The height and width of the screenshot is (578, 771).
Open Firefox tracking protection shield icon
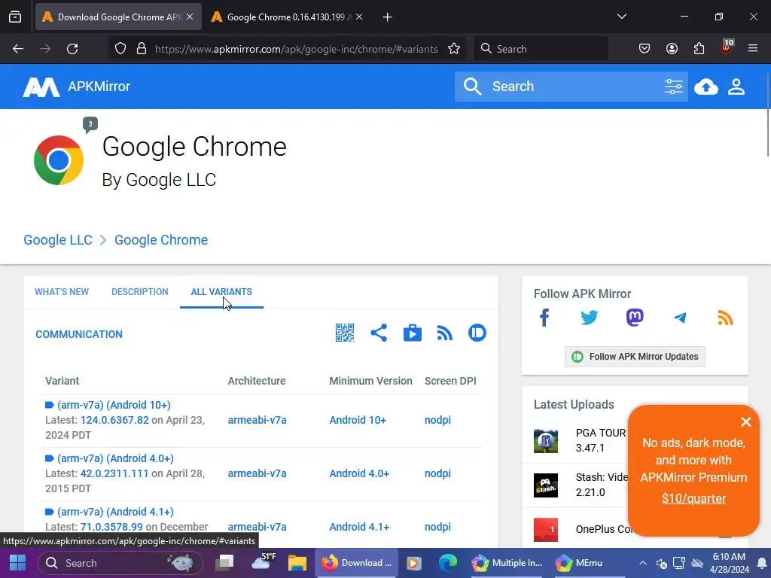(x=120, y=49)
